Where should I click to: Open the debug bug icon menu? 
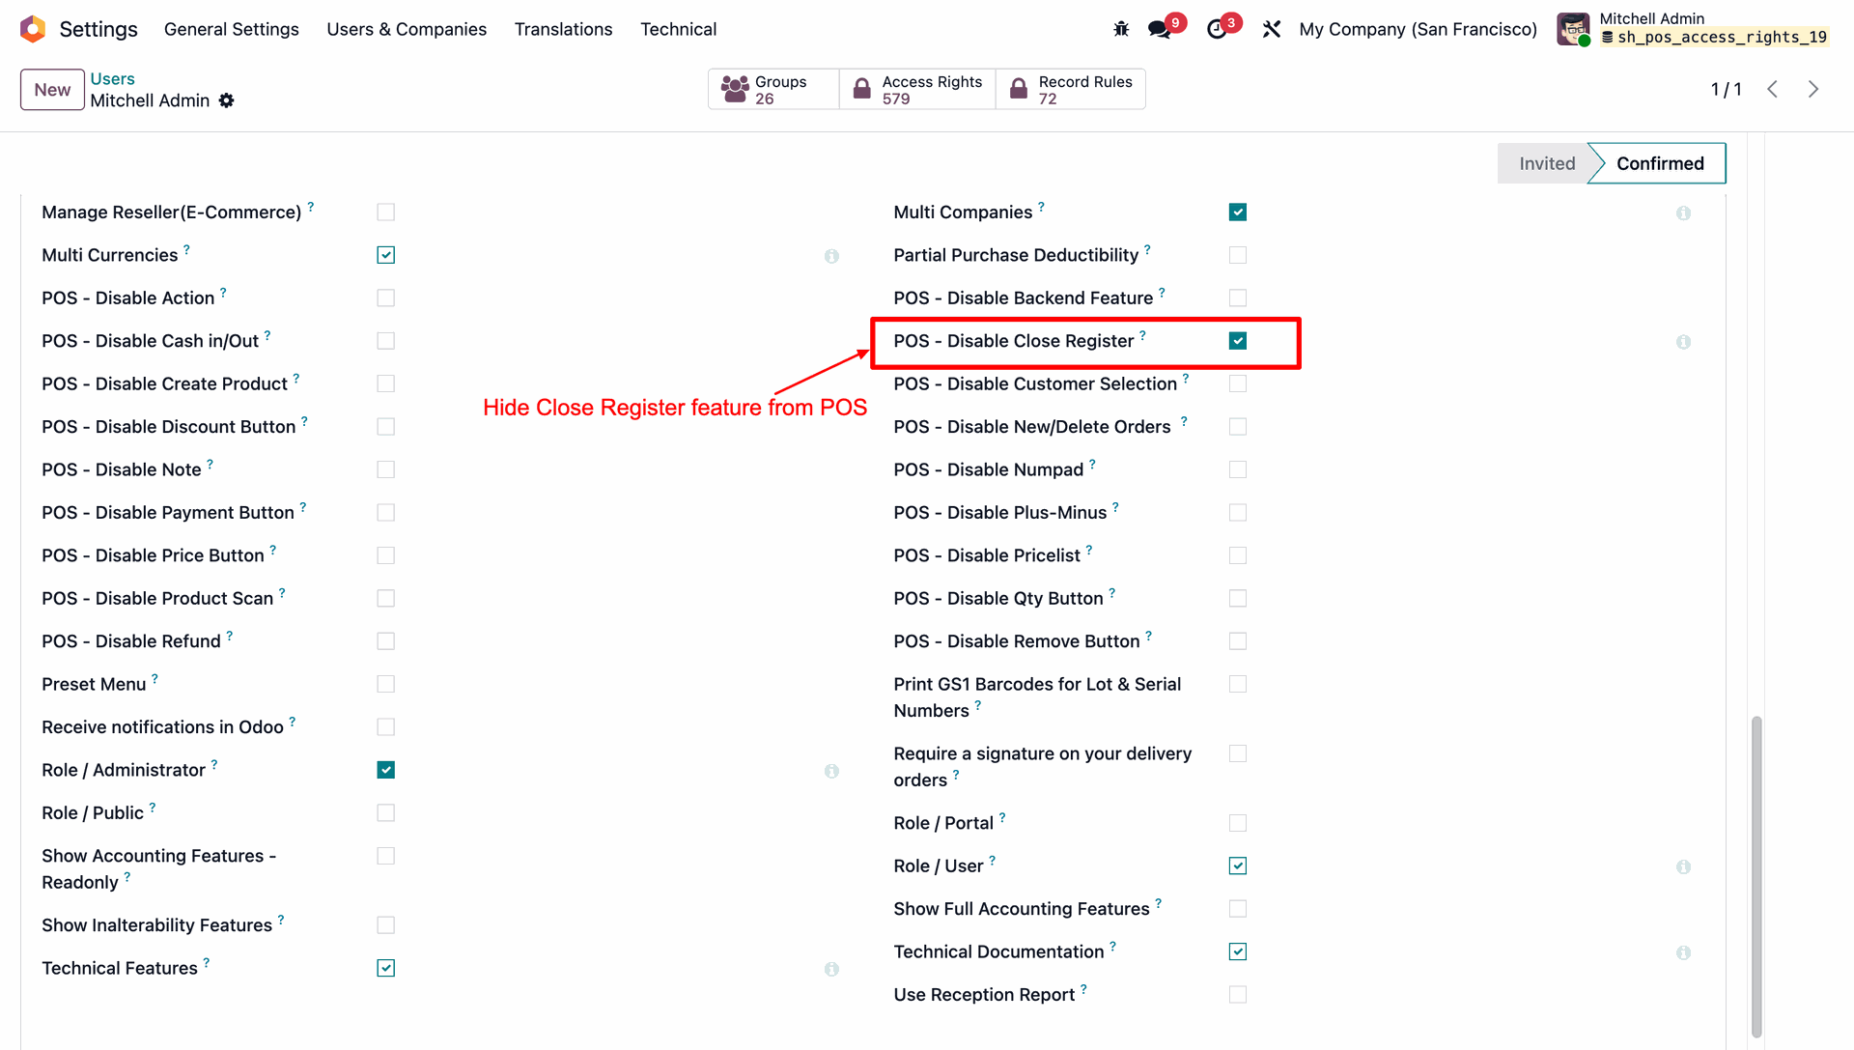(x=1121, y=29)
